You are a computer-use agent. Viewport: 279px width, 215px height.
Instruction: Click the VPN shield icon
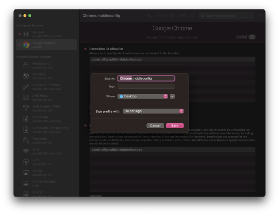click(26, 162)
